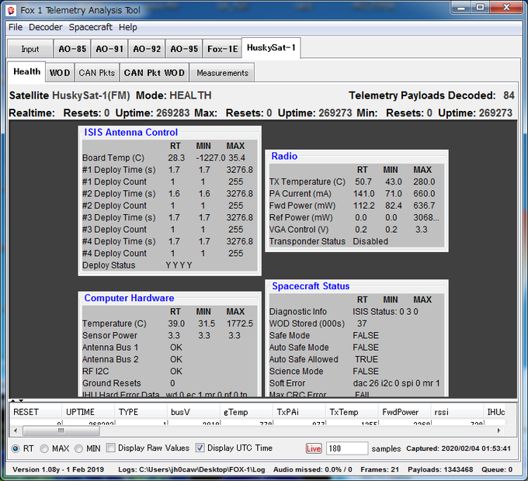
Task: Open the CAN Pkts sub-tab
Action: point(96,73)
